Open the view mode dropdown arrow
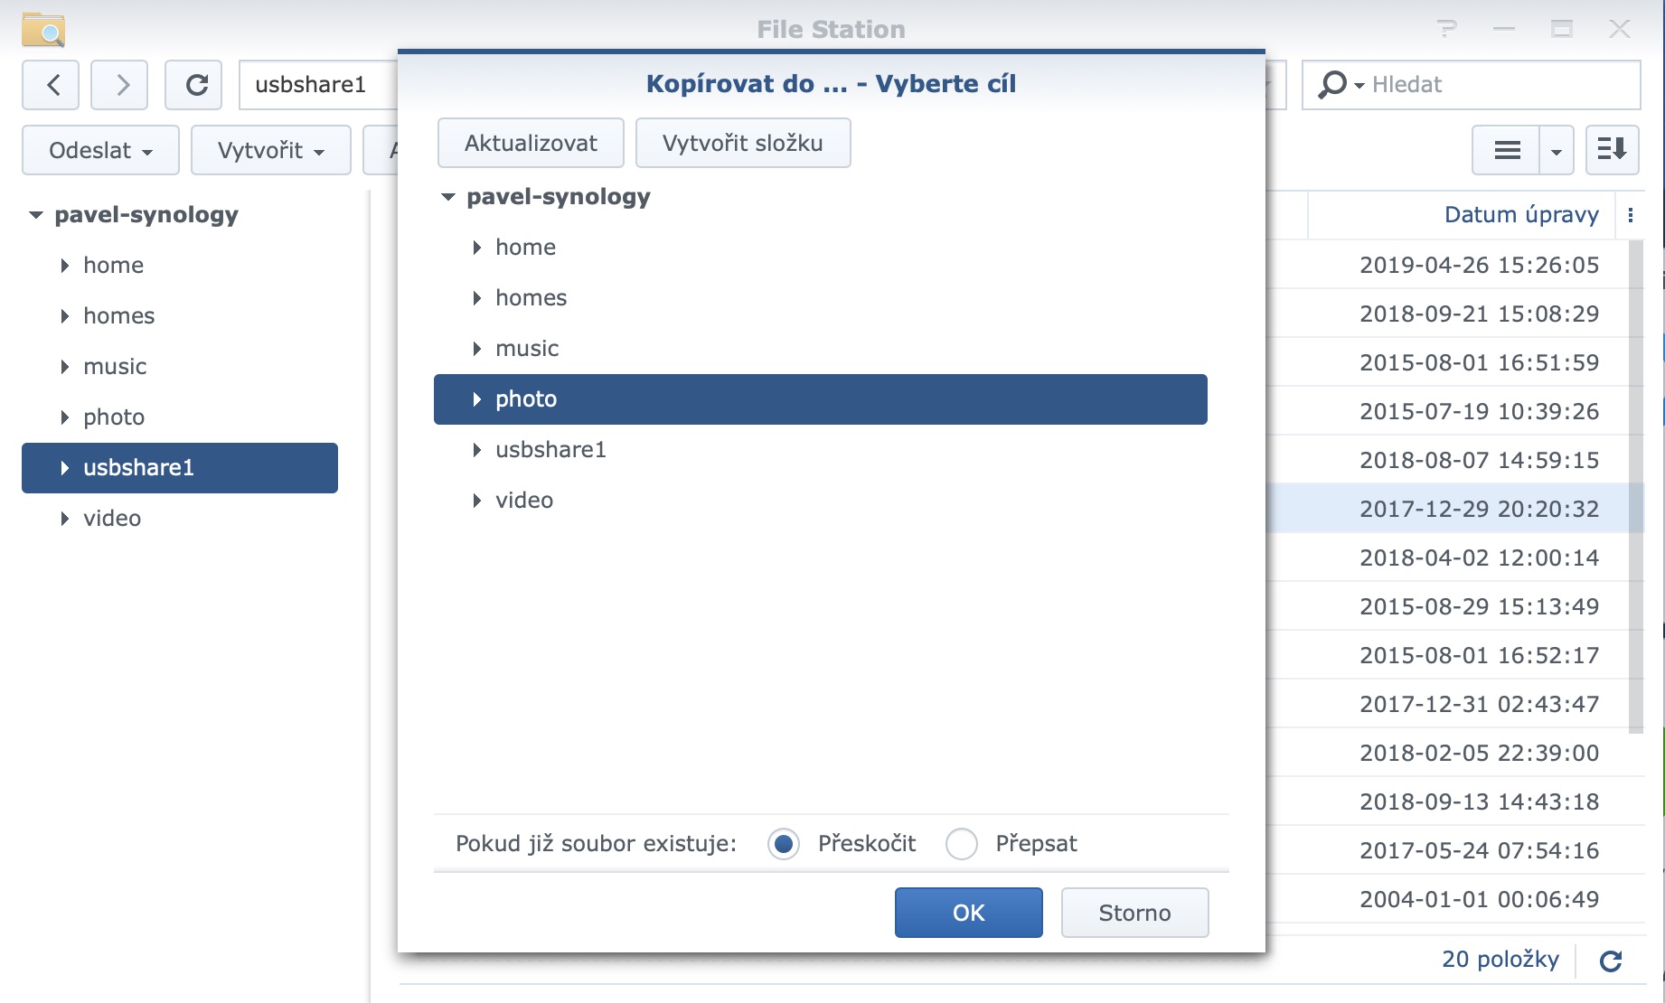The height and width of the screenshot is (1003, 1665). tap(1557, 150)
